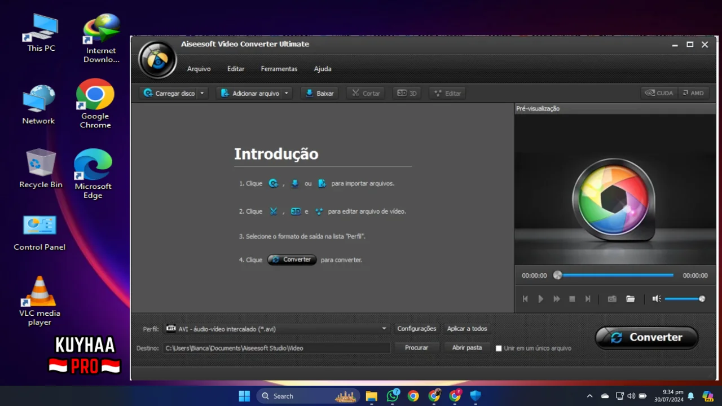The image size is (722, 406).
Task: Click the Editar toolbar button with sparkle icon
Action: tap(447, 93)
